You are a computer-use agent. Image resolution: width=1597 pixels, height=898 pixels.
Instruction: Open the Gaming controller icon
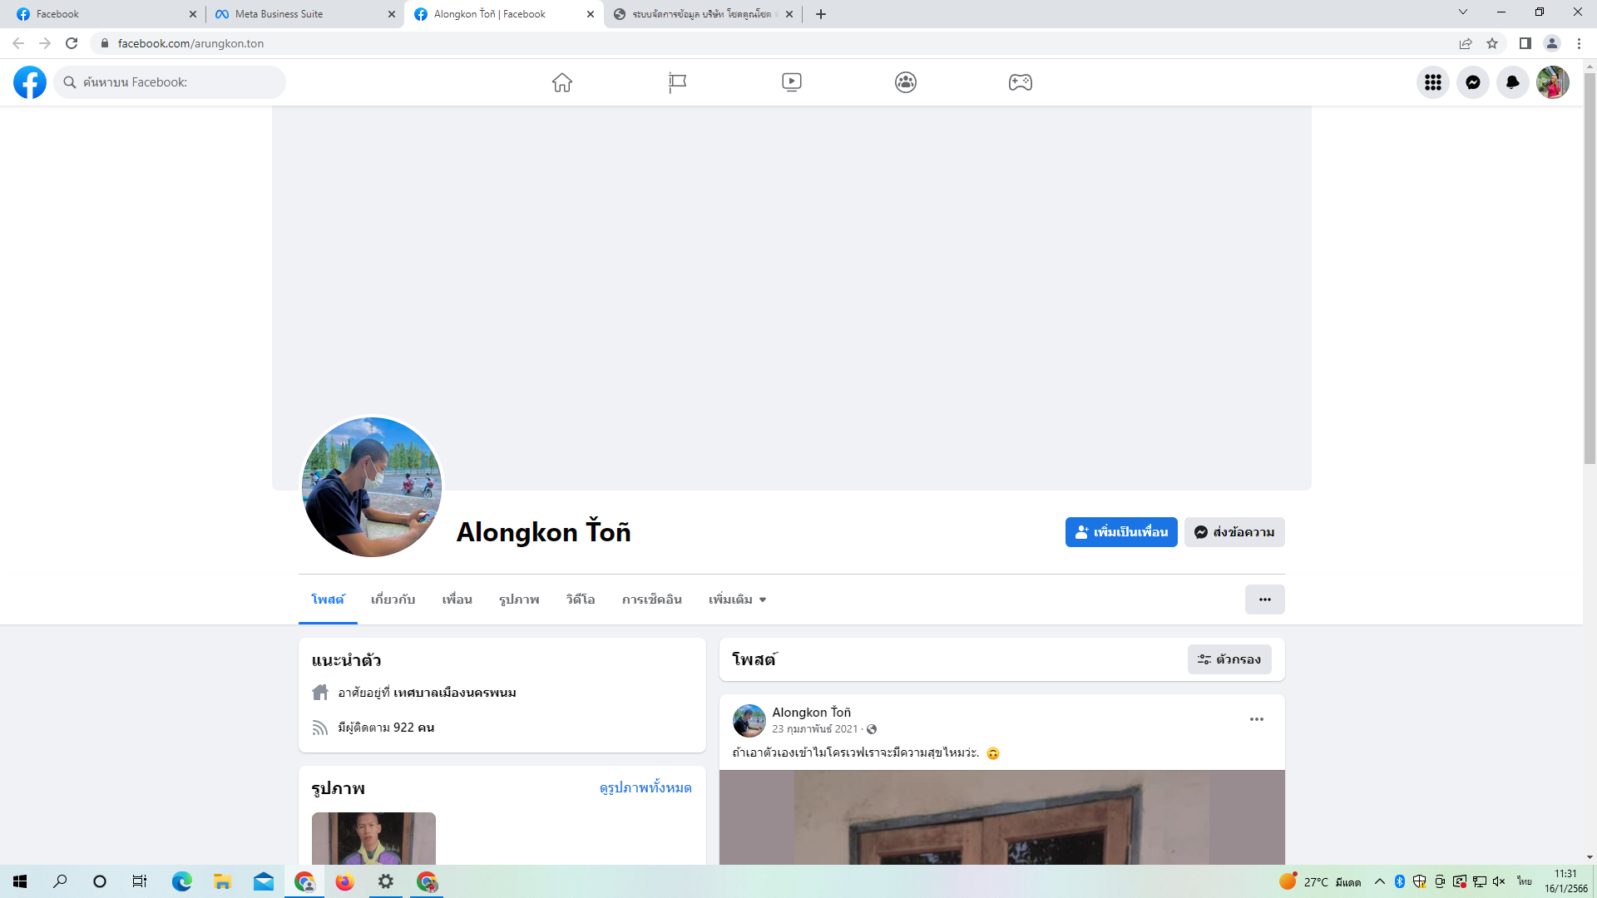point(1020,82)
